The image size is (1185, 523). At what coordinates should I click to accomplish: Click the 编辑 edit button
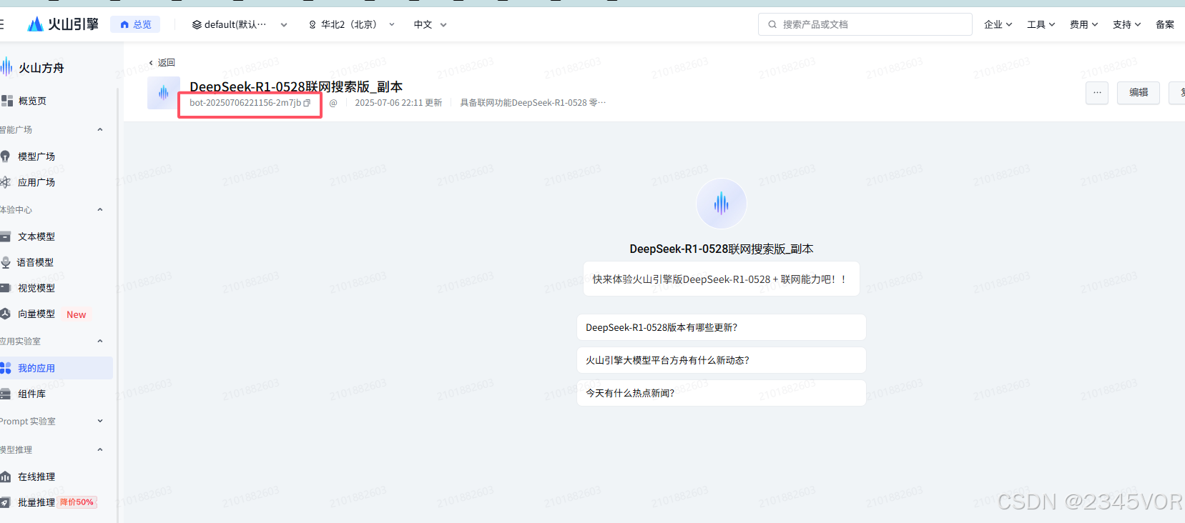(x=1139, y=93)
